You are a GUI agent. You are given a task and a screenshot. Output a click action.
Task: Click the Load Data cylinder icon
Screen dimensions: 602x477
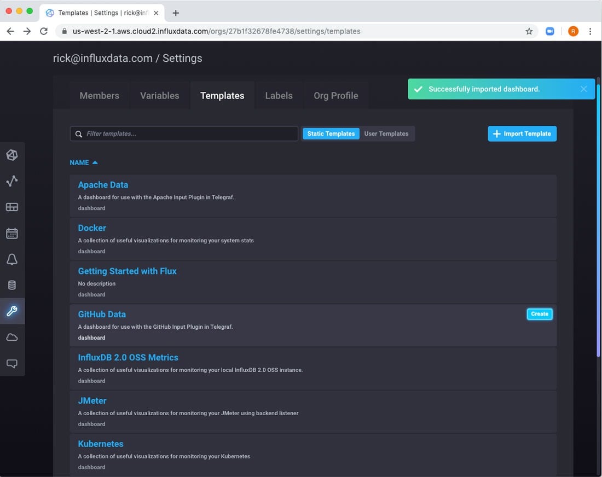tap(12, 285)
